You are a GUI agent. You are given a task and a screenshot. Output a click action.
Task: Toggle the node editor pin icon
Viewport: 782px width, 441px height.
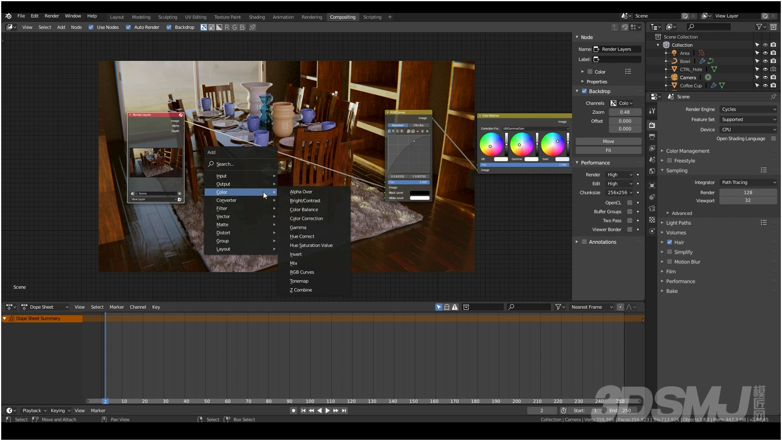pos(253,27)
